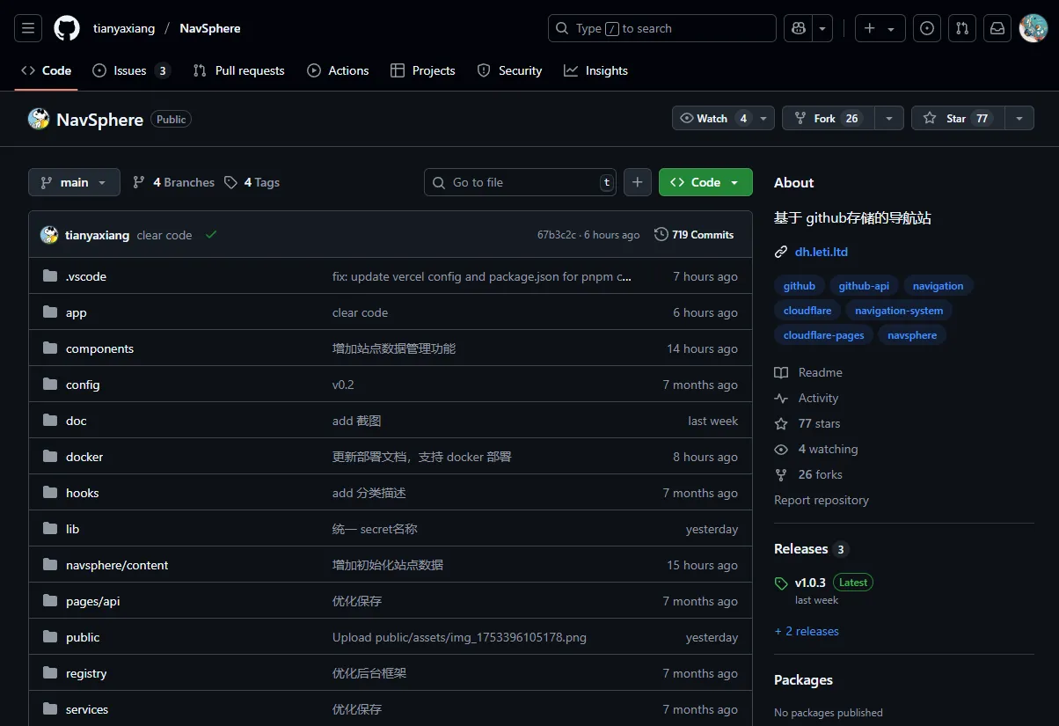Click the add file plus button

[638, 182]
